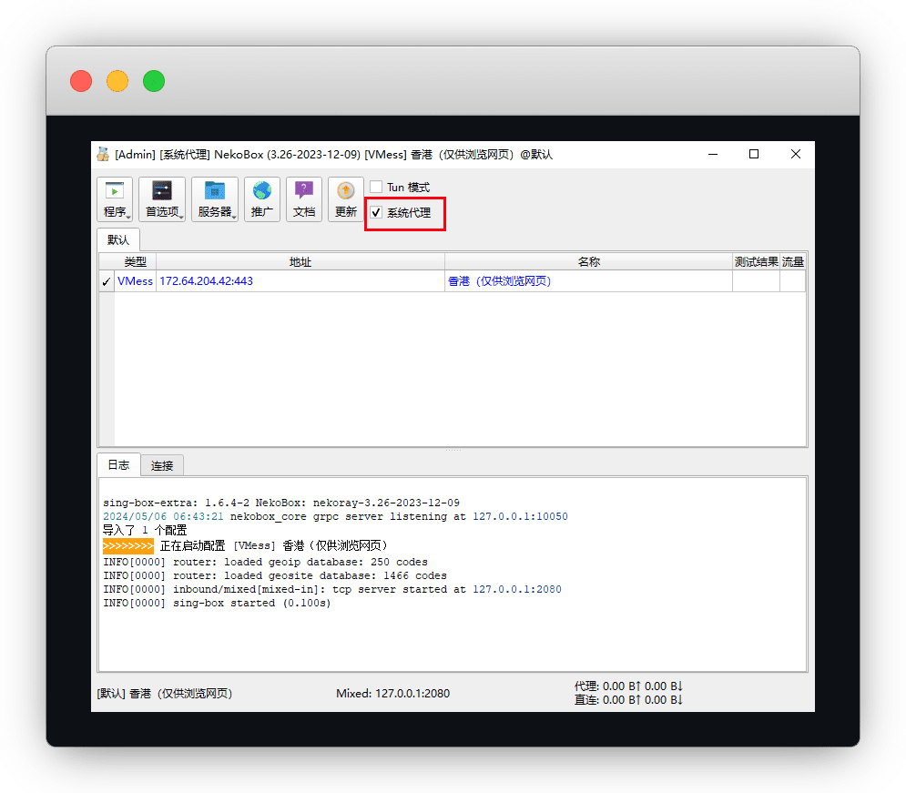This screenshot has height=793, width=906.
Task: Select the server address 172.64.204.42:443
Action: (206, 281)
